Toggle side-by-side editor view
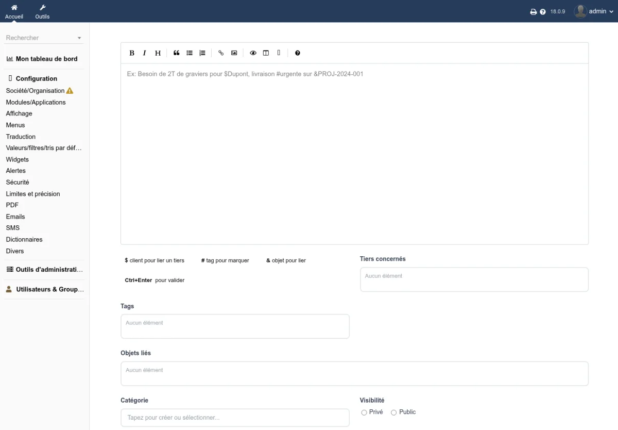This screenshot has width=618, height=430. 266,53
